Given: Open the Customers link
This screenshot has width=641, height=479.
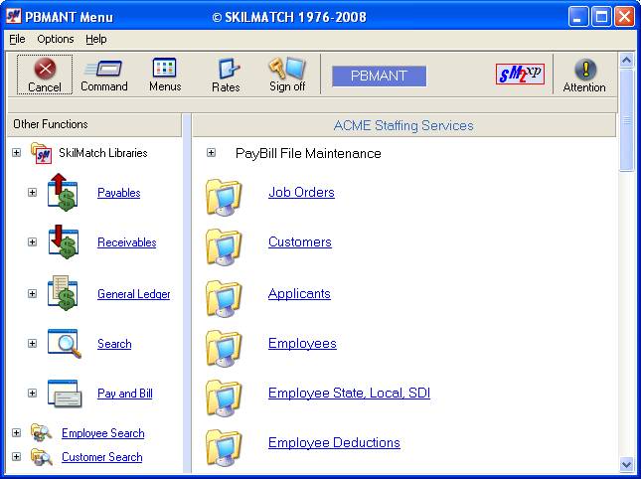Looking at the screenshot, I should (x=300, y=241).
